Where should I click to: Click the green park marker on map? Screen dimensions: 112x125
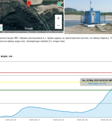point(59,4)
